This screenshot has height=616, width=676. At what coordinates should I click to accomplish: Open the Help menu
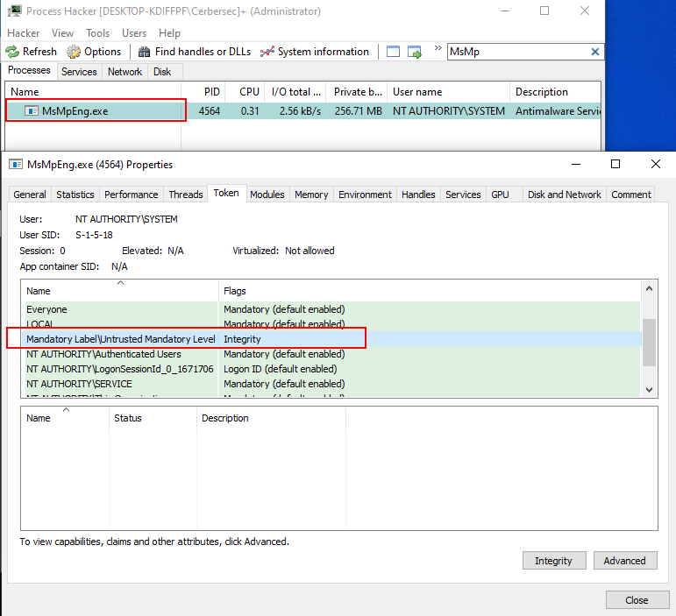pos(169,33)
